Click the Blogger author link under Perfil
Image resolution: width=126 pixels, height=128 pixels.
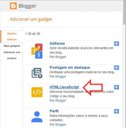point(61,125)
